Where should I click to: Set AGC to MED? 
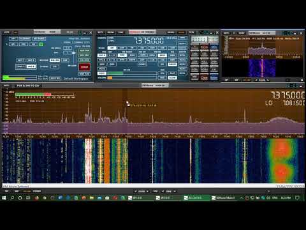[163, 78]
